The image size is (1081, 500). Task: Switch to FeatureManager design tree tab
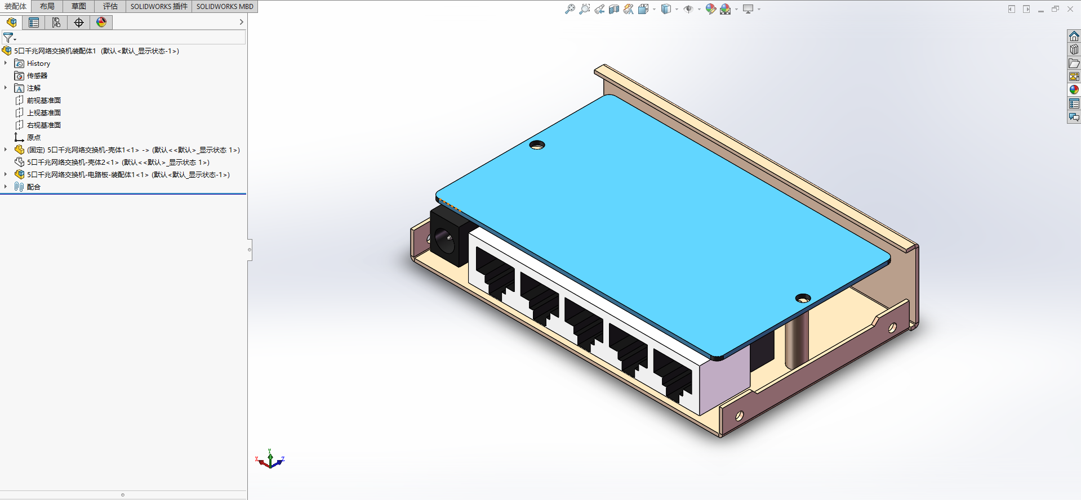[x=11, y=22]
